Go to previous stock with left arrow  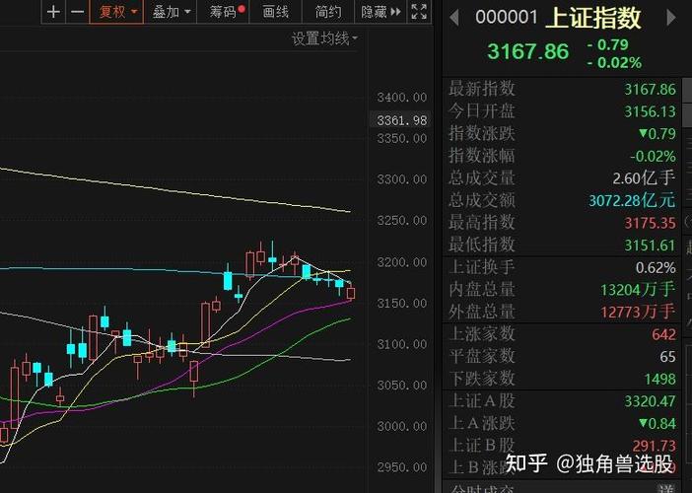[454, 18]
